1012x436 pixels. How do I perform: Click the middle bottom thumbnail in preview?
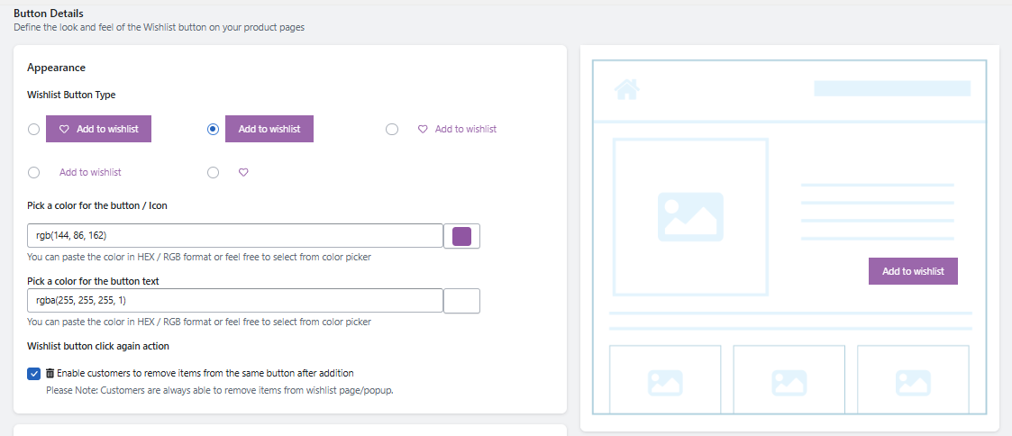[789, 379]
